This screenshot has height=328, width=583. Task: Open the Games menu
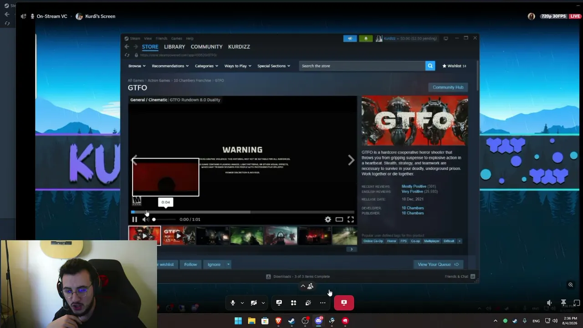click(x=176, y=38)
